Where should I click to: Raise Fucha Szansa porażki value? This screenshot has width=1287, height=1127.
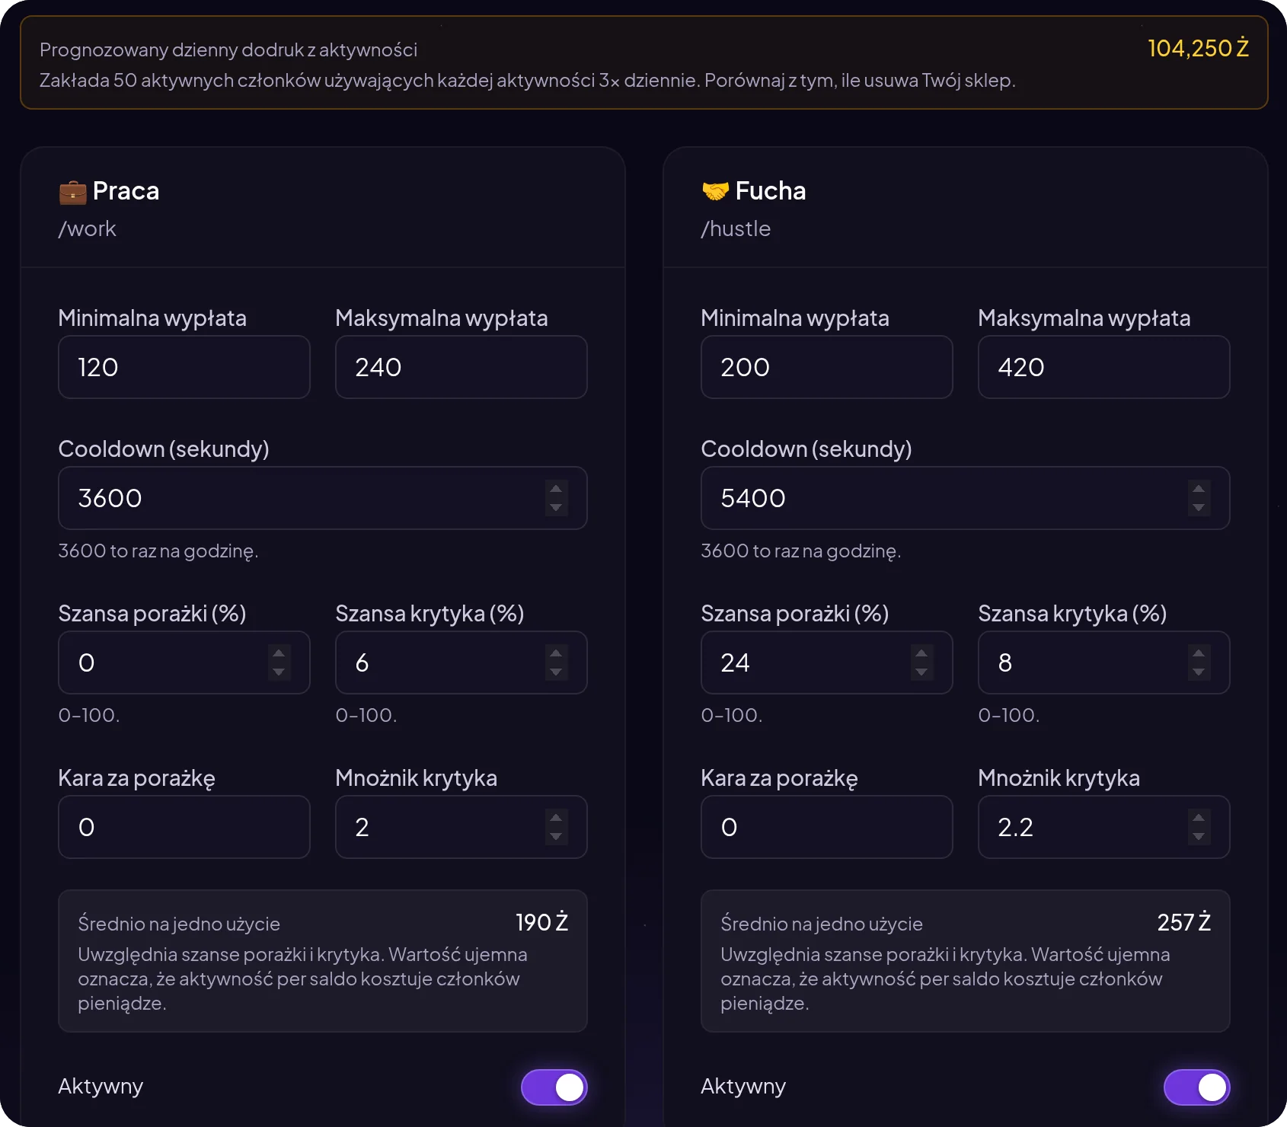click(921, 653)
